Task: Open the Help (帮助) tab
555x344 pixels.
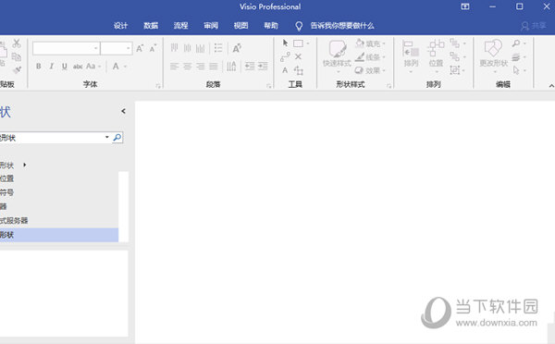Action: tap(271, 26)
